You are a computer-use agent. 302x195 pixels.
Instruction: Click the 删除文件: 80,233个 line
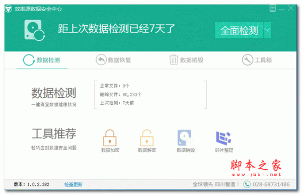click(121, 95)
